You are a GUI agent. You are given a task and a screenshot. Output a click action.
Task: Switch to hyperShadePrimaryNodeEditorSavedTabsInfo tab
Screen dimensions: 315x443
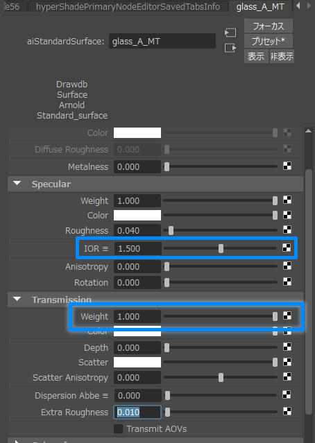[x=128, y=6]
